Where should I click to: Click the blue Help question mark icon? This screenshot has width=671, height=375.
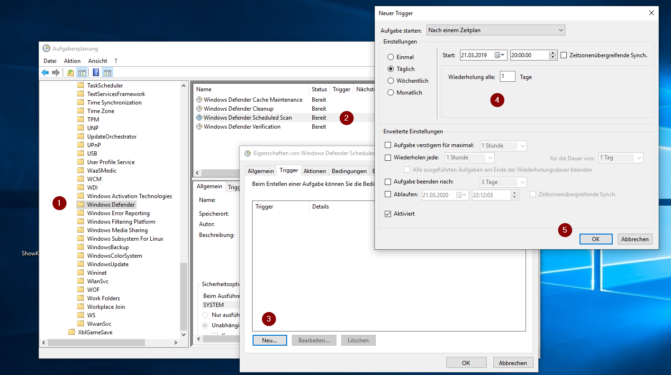[96, 72]
